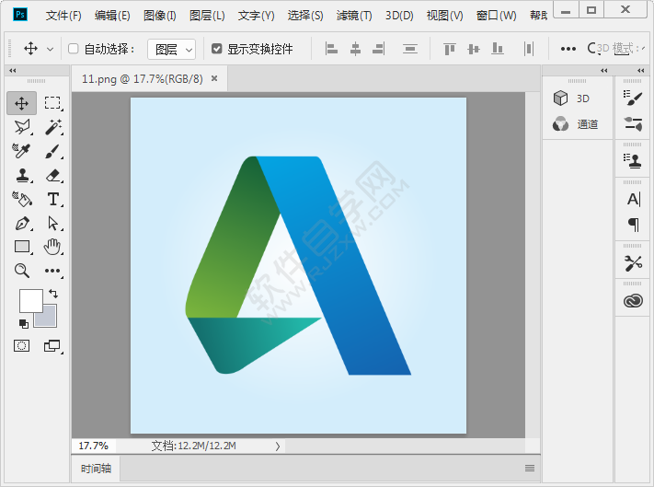Open the Character panel icon

coord(633,199)
